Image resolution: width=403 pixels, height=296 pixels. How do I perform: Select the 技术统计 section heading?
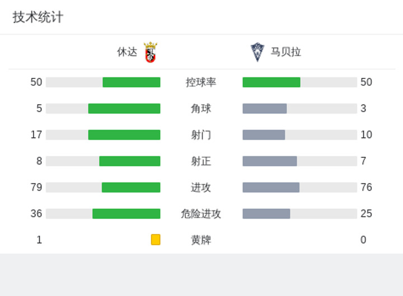point(38,17)
